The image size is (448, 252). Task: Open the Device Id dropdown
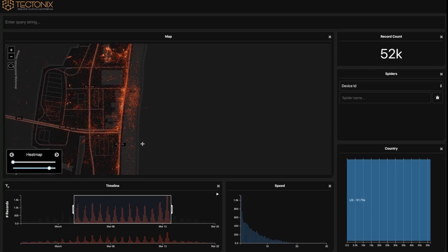click(391, 86)
